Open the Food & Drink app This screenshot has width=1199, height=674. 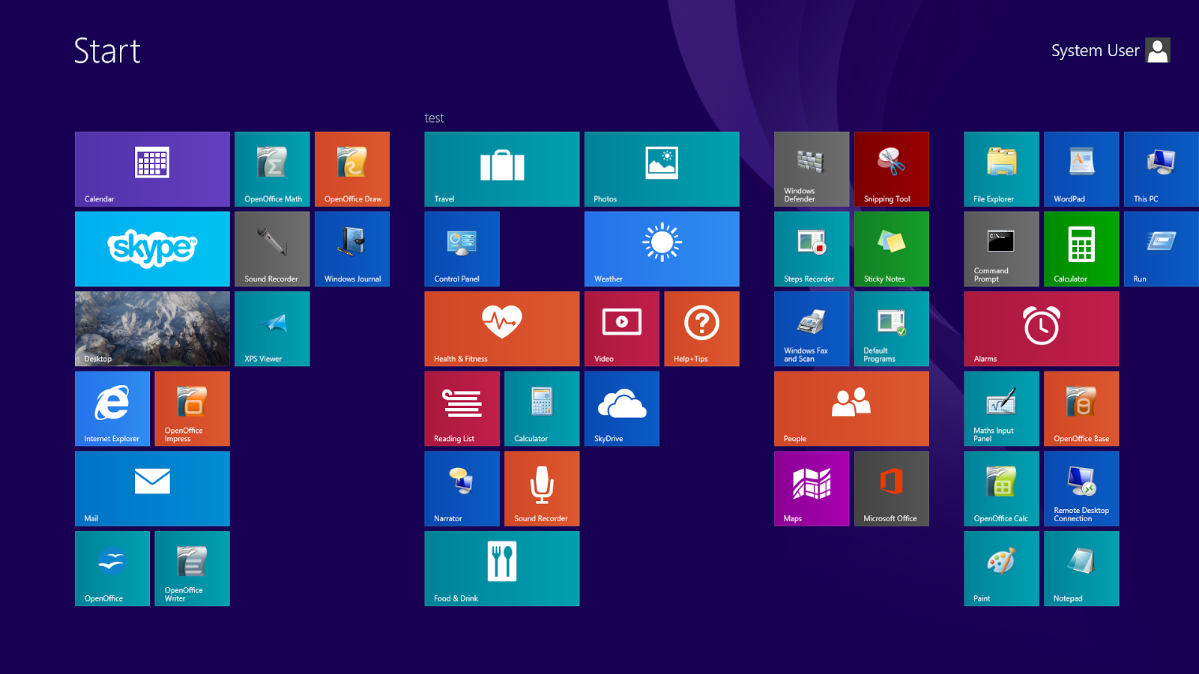[x=501, y=568]
